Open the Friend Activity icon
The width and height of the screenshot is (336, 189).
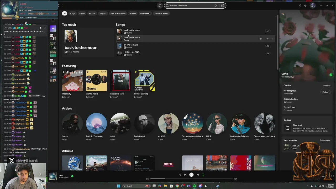(x=305, y=6)
